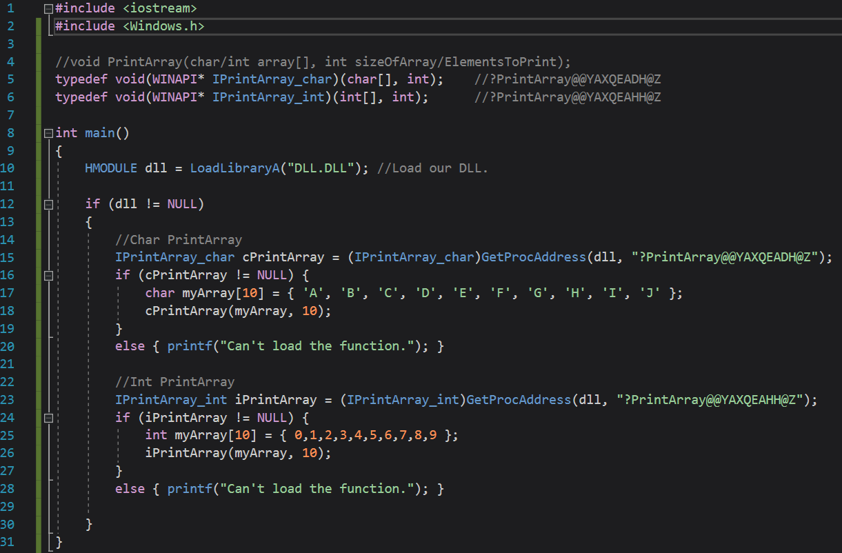Click the '//Load our DLL.' comment
Image resolution: width=842 pixels, height=553 pixels.
[x=432, y=168]
